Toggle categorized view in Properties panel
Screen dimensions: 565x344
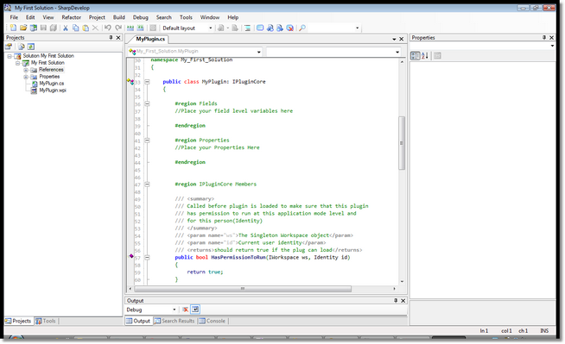point(415,56)
